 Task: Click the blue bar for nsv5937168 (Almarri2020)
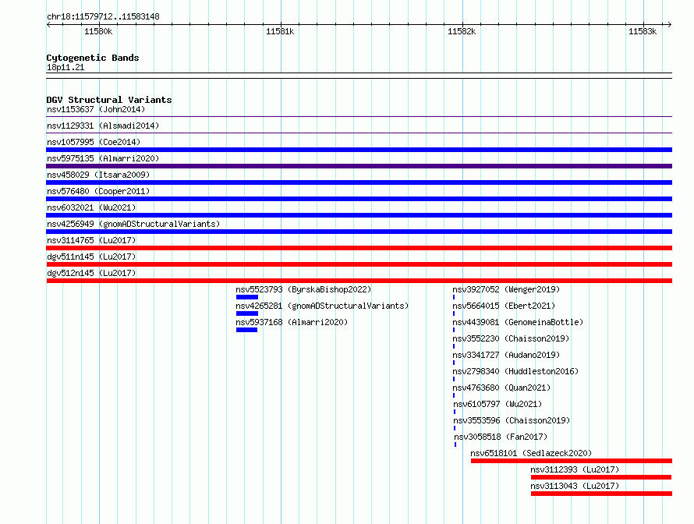(x=246, y=330)
